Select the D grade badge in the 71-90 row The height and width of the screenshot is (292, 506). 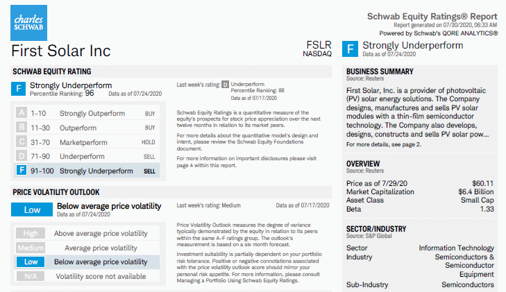point(22,156)
